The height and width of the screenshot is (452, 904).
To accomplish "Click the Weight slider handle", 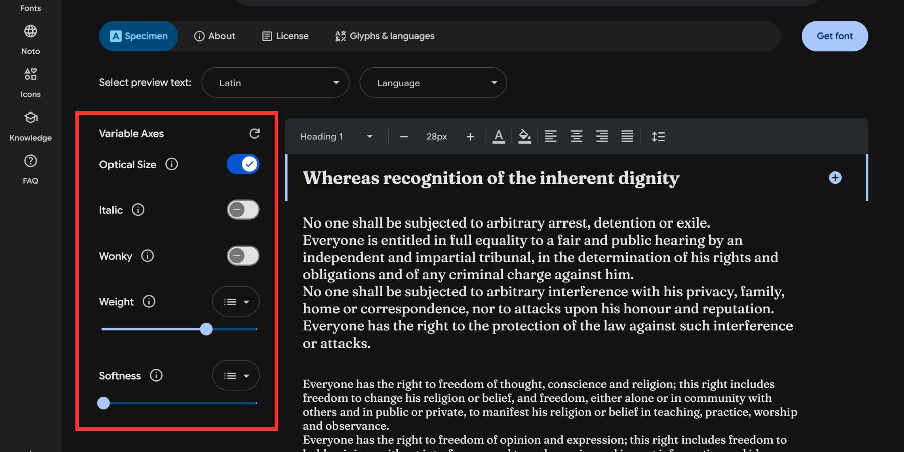I will pos(206,329).
